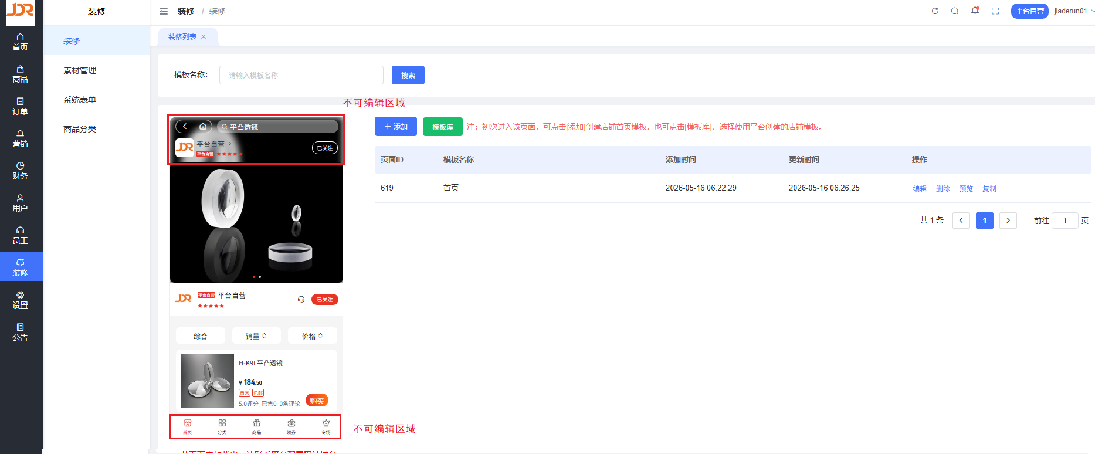This screenshot has height=454, width=1095.
Task: Toggle fullscreen mode icon
Action: pyautogui.click(x=995, y=11)
